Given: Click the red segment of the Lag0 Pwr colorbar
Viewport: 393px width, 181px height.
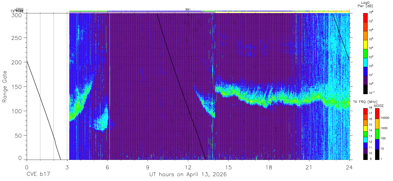Looking at the screenshot, I should point(365,18).
